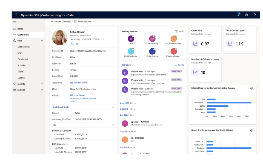
Task: Select the 10 OnlinePurchases circle
Action: coord(174,39)
